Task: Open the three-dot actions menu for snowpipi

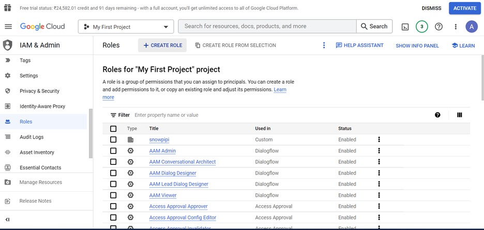Action: click(379, 140)
